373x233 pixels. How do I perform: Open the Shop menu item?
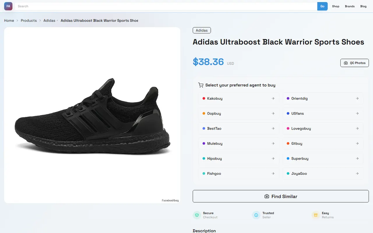click(x=336, y=6)
